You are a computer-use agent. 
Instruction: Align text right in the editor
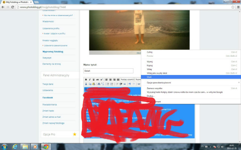pyautogui.click(x=114, y=79)
